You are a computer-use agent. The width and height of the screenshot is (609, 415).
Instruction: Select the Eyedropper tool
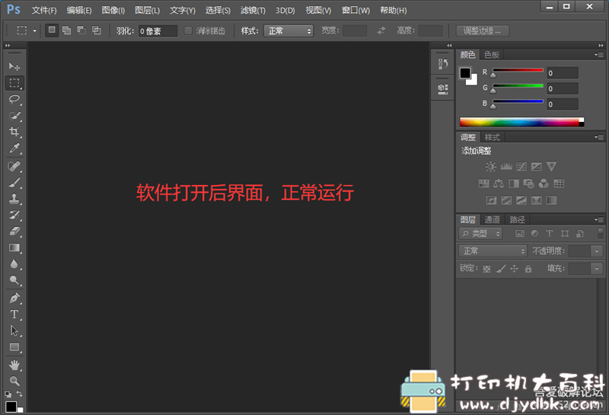[14, 148]
